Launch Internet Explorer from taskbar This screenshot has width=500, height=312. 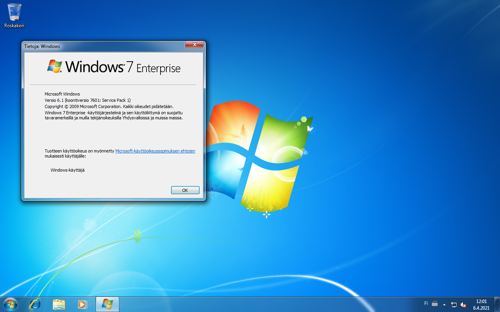(35, 304)
